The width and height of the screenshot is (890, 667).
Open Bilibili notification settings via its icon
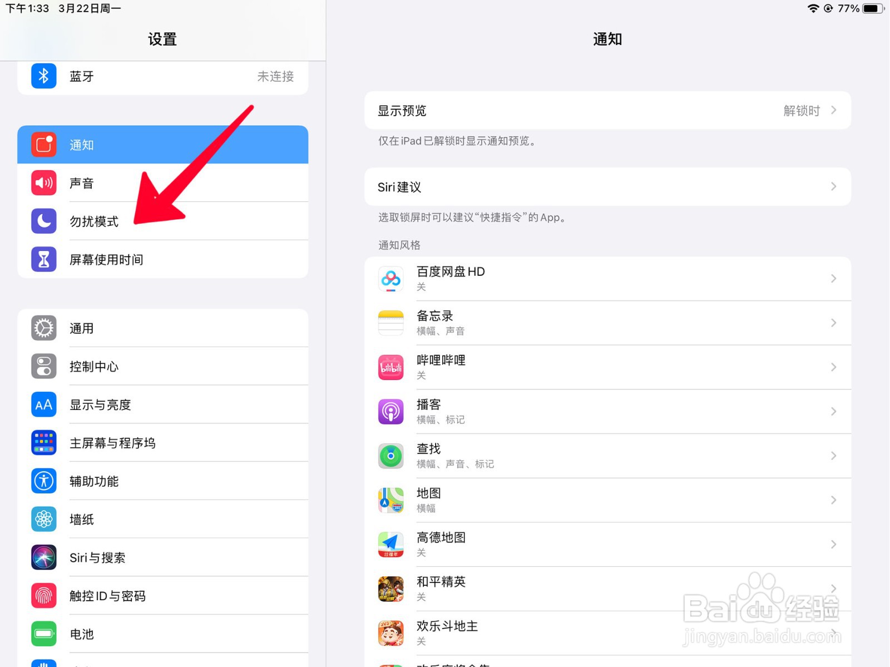[390, 367]
